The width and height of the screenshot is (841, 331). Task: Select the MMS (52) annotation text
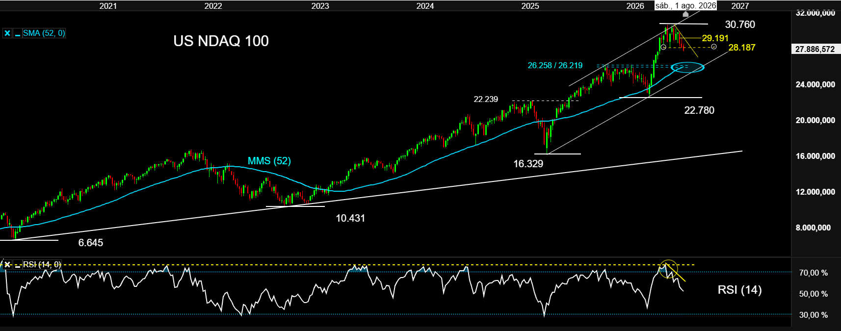coord(269,161)
